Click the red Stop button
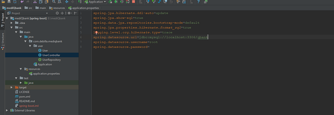Image resolution: width=334 pixels, height=115 pixels. (134, 2)
